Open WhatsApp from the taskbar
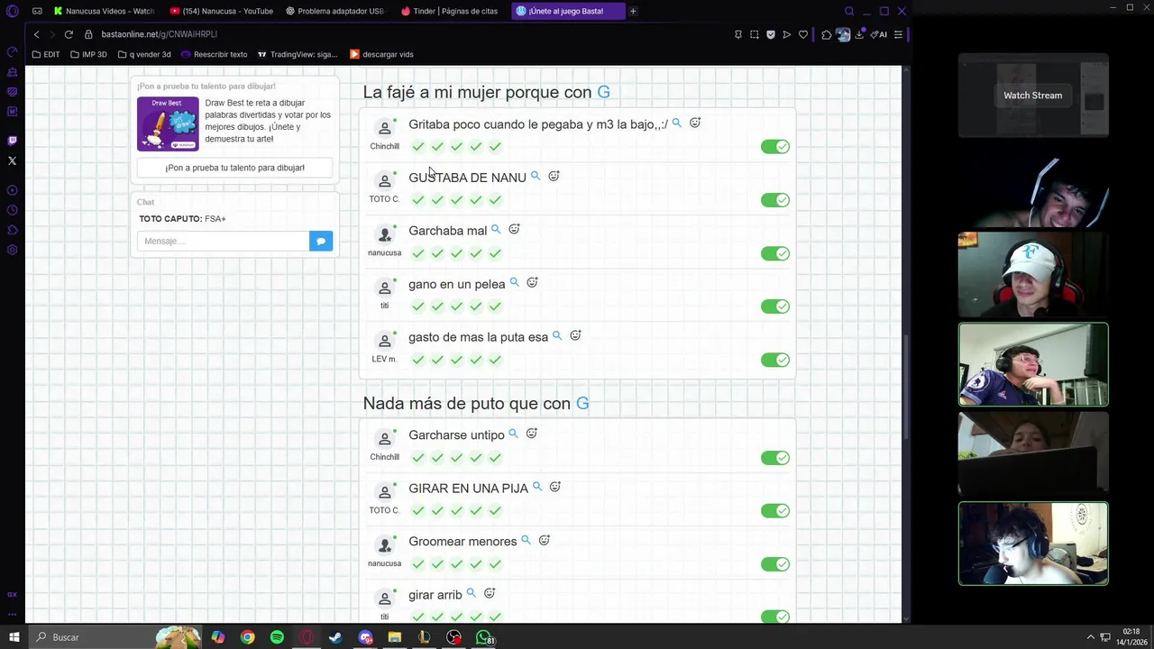Viewport: 1154px width, 649px height. (x=484, y=637)
